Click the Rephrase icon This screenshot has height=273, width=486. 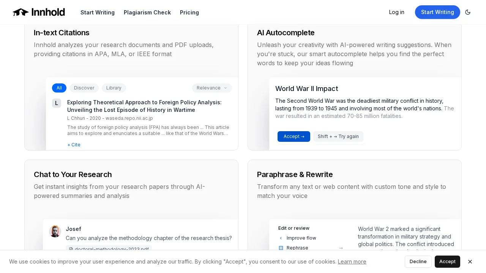point(281,248)
